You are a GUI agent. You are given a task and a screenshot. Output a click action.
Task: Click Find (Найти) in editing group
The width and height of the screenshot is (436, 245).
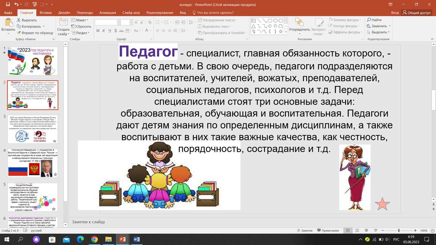374,20
